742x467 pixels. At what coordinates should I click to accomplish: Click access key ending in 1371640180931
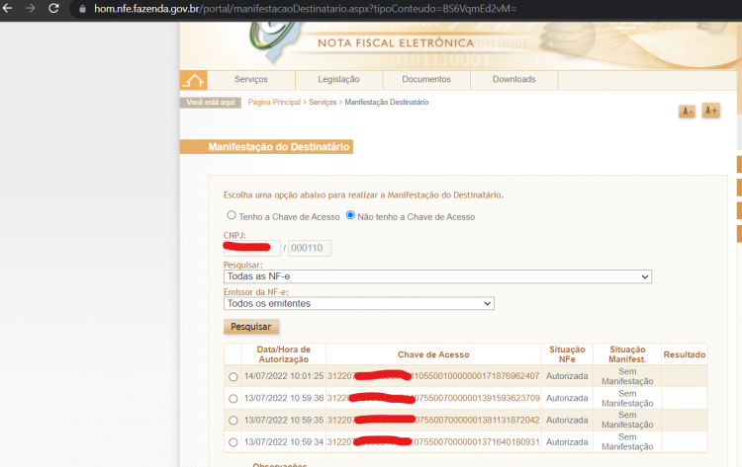433,442
